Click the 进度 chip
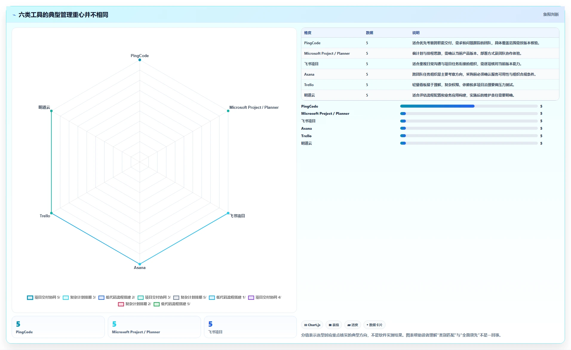Viewport: 571px width, 350px height. (x=352, y=325)
